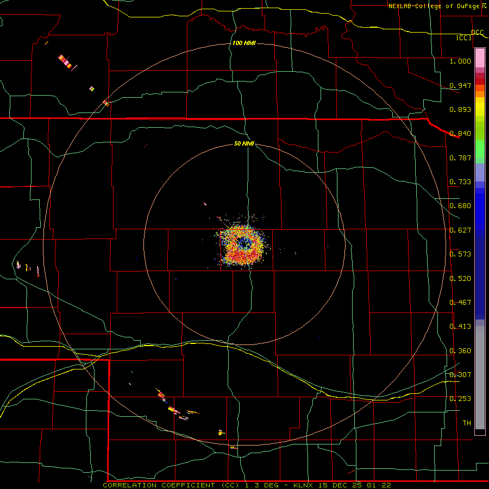Click the 0.253 color scale value
The width and height of the screenshot is (489, 489).
click(x=460, y=399)
